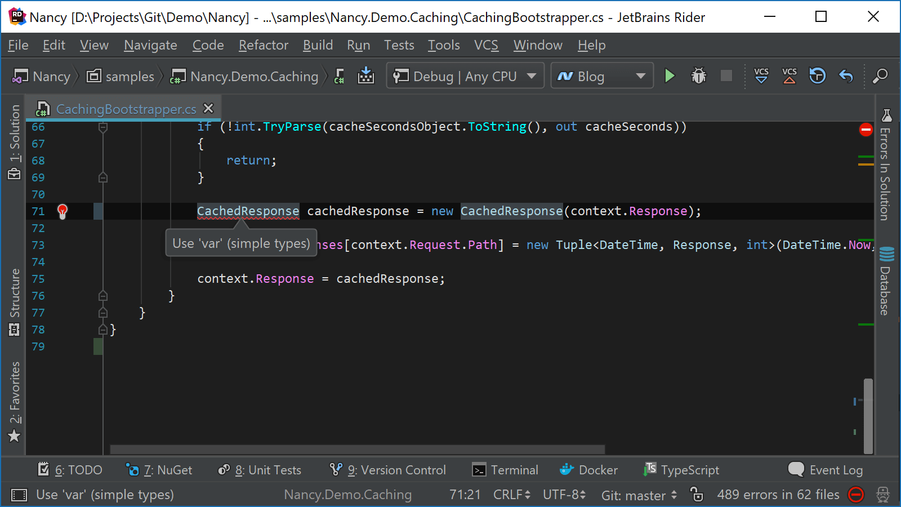Click the red lightbulb quick-fix icon on line 71
901x507 pixels.
pos(63,211)
